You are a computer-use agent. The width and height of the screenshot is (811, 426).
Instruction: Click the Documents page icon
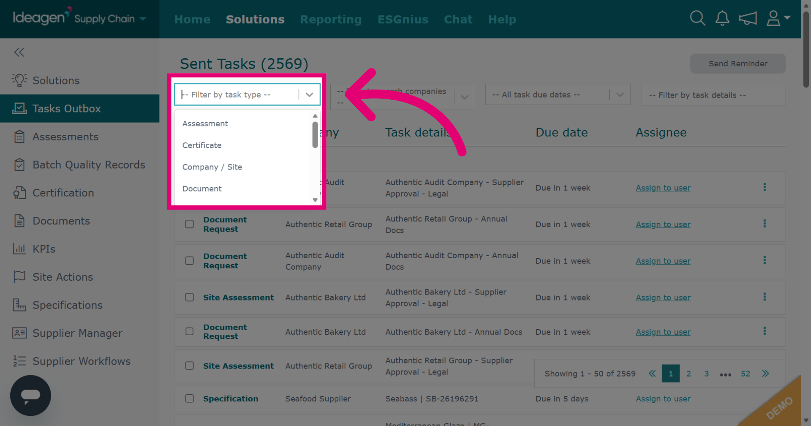tap(19, 221)
